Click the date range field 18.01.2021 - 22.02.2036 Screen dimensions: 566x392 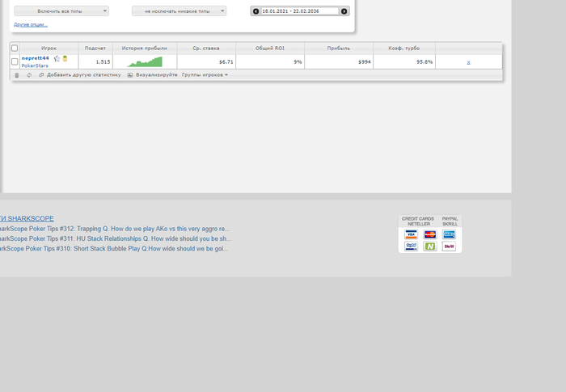(x=300, y=11)
